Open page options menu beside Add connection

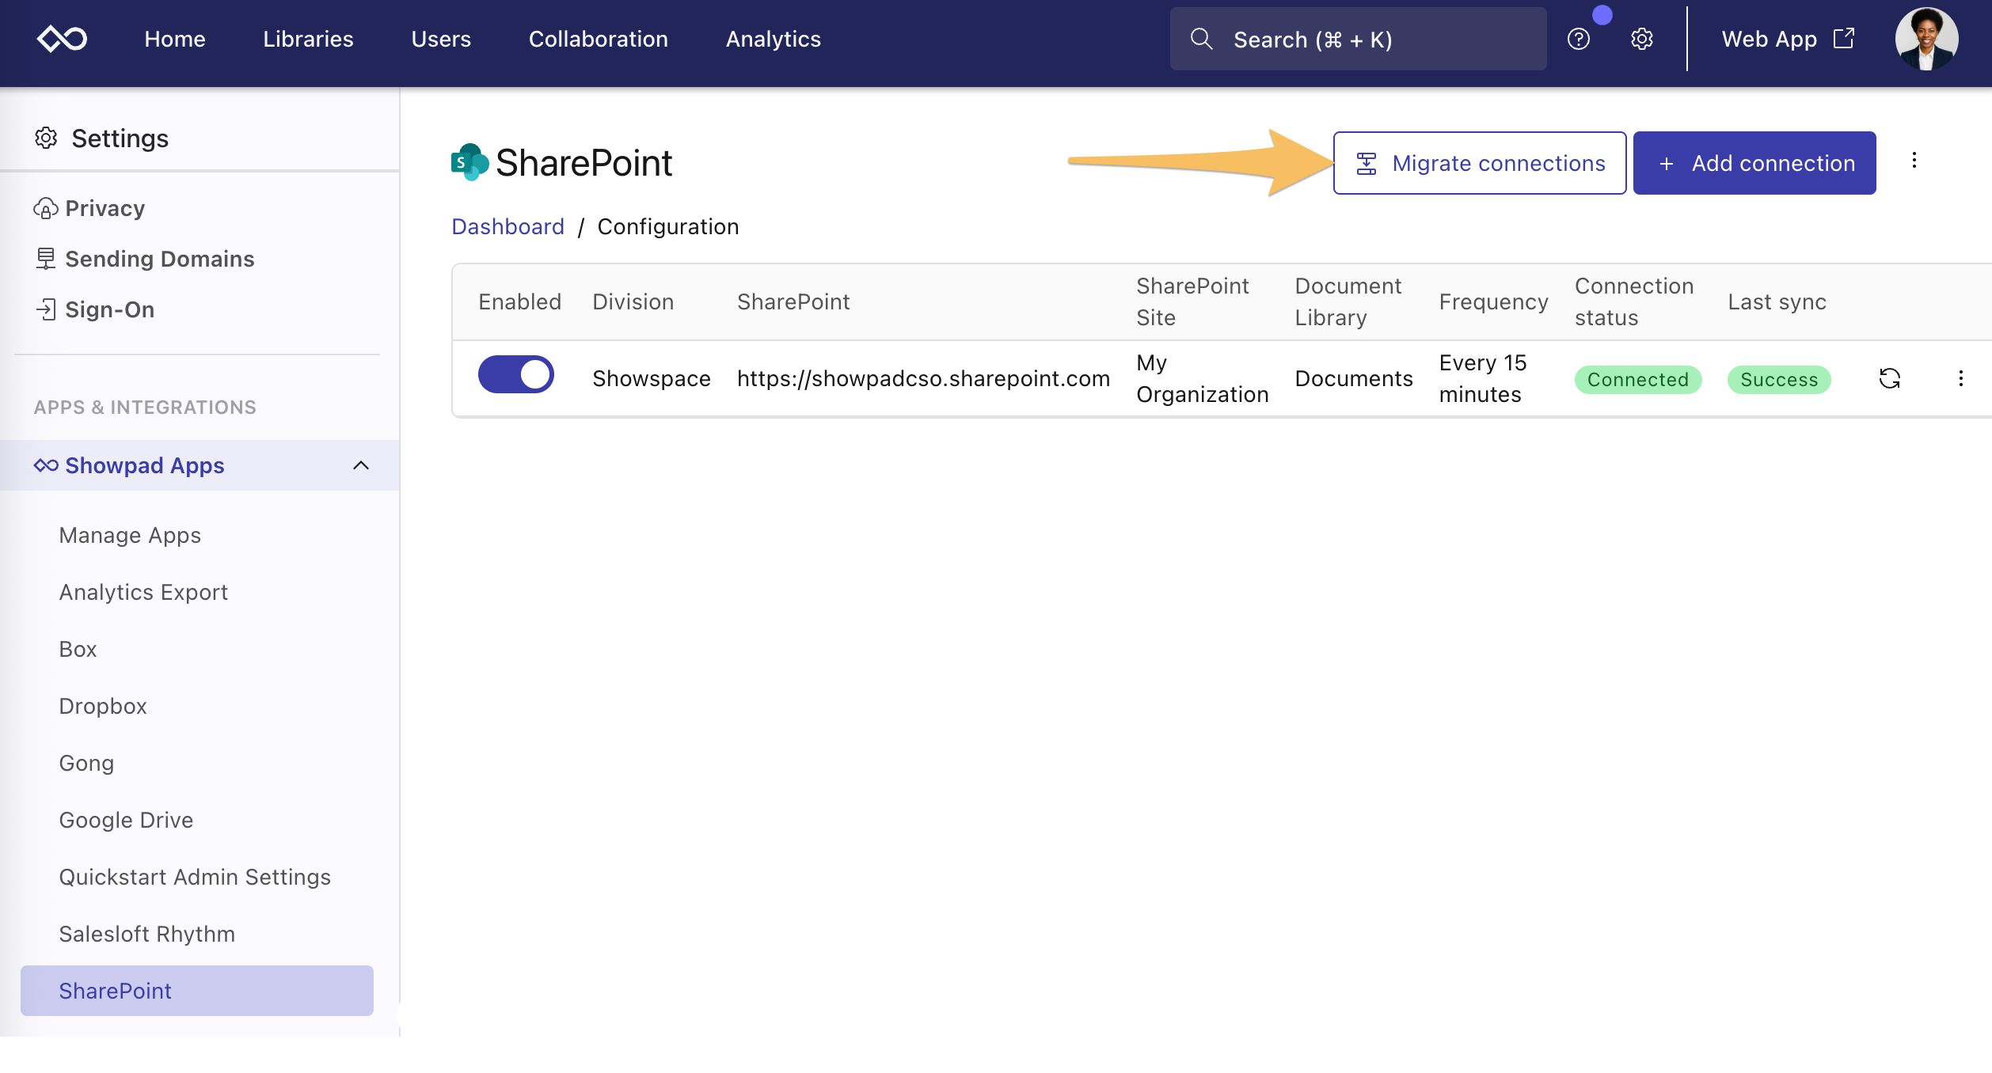[1914, 161]
